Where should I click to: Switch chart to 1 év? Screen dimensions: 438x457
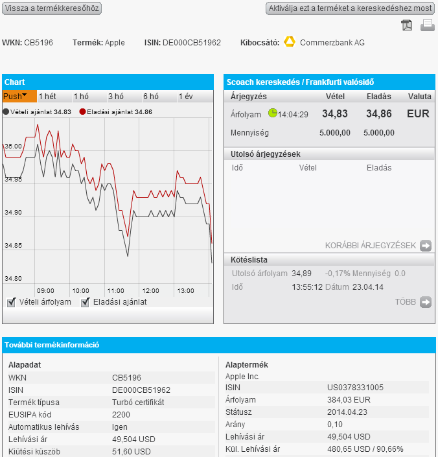point(195,96)
